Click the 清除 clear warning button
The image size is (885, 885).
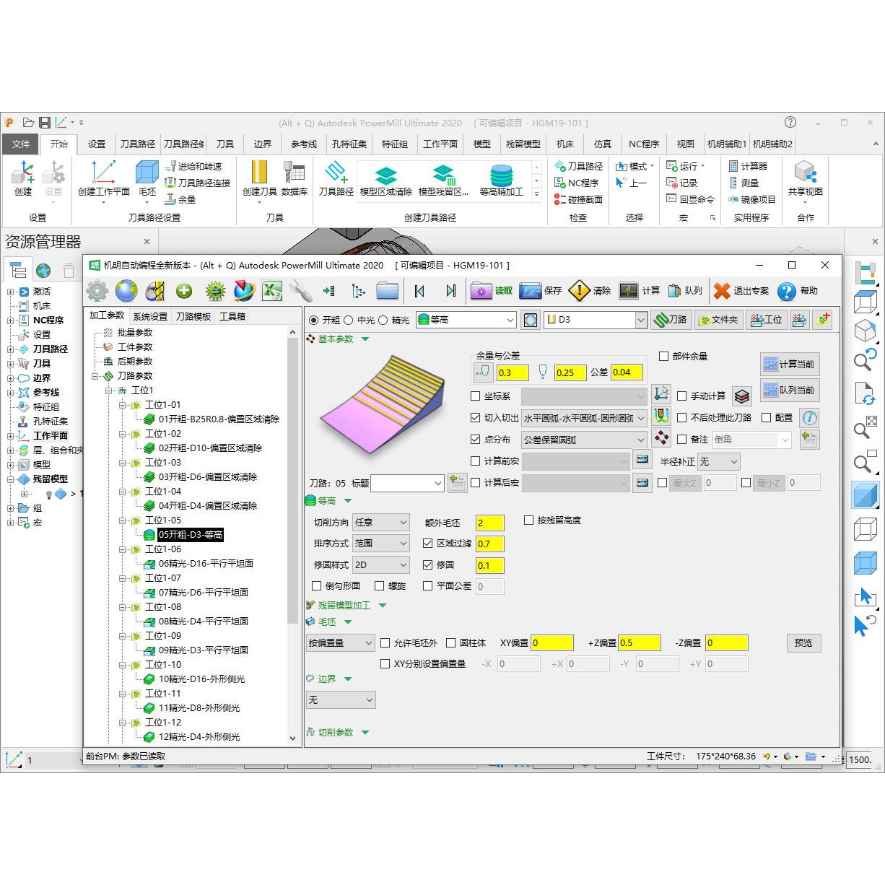pyautogui.click(x=590, y=291)
